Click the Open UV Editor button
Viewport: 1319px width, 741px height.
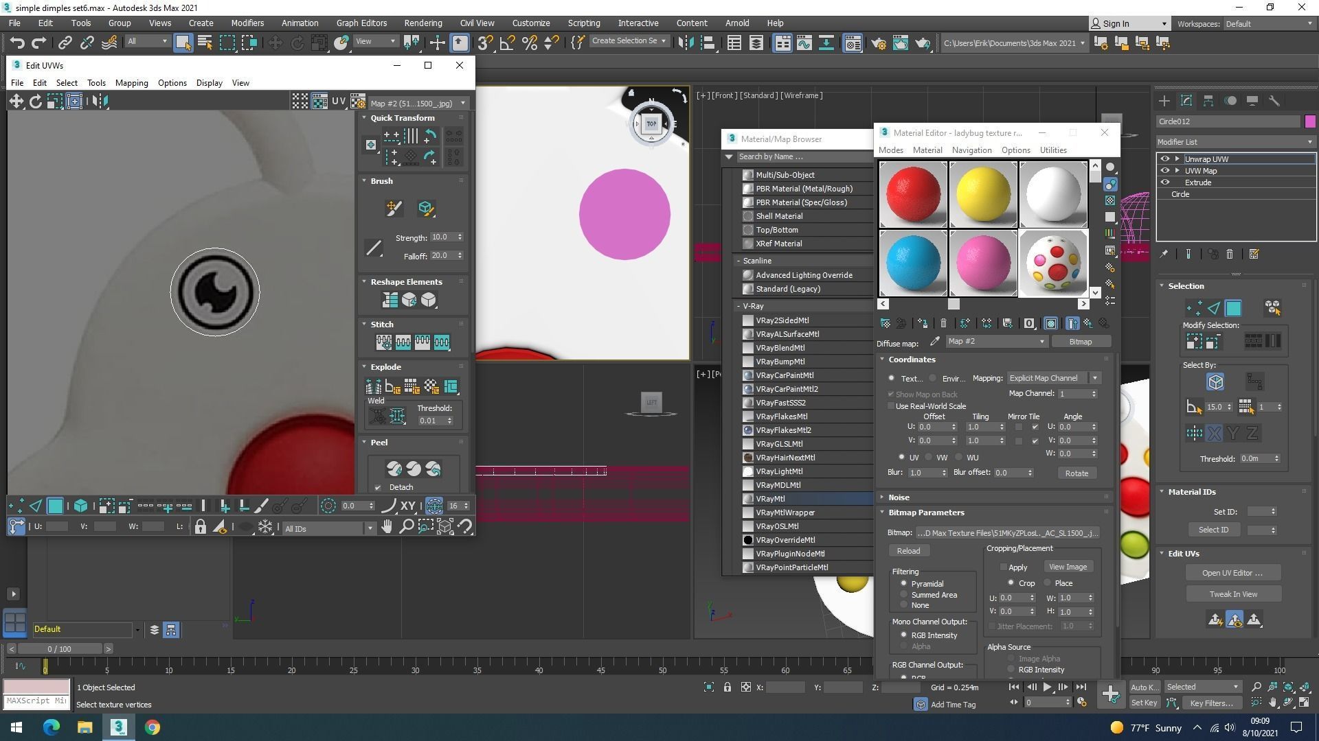click(x=1232, y=573)
